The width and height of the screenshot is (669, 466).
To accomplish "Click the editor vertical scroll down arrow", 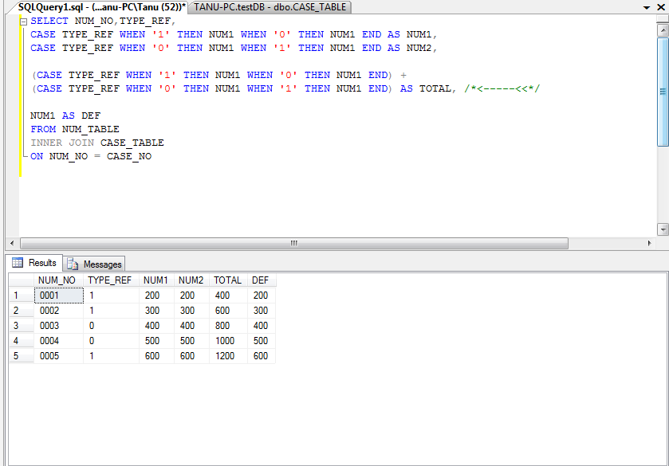I will tap(663, 229).
